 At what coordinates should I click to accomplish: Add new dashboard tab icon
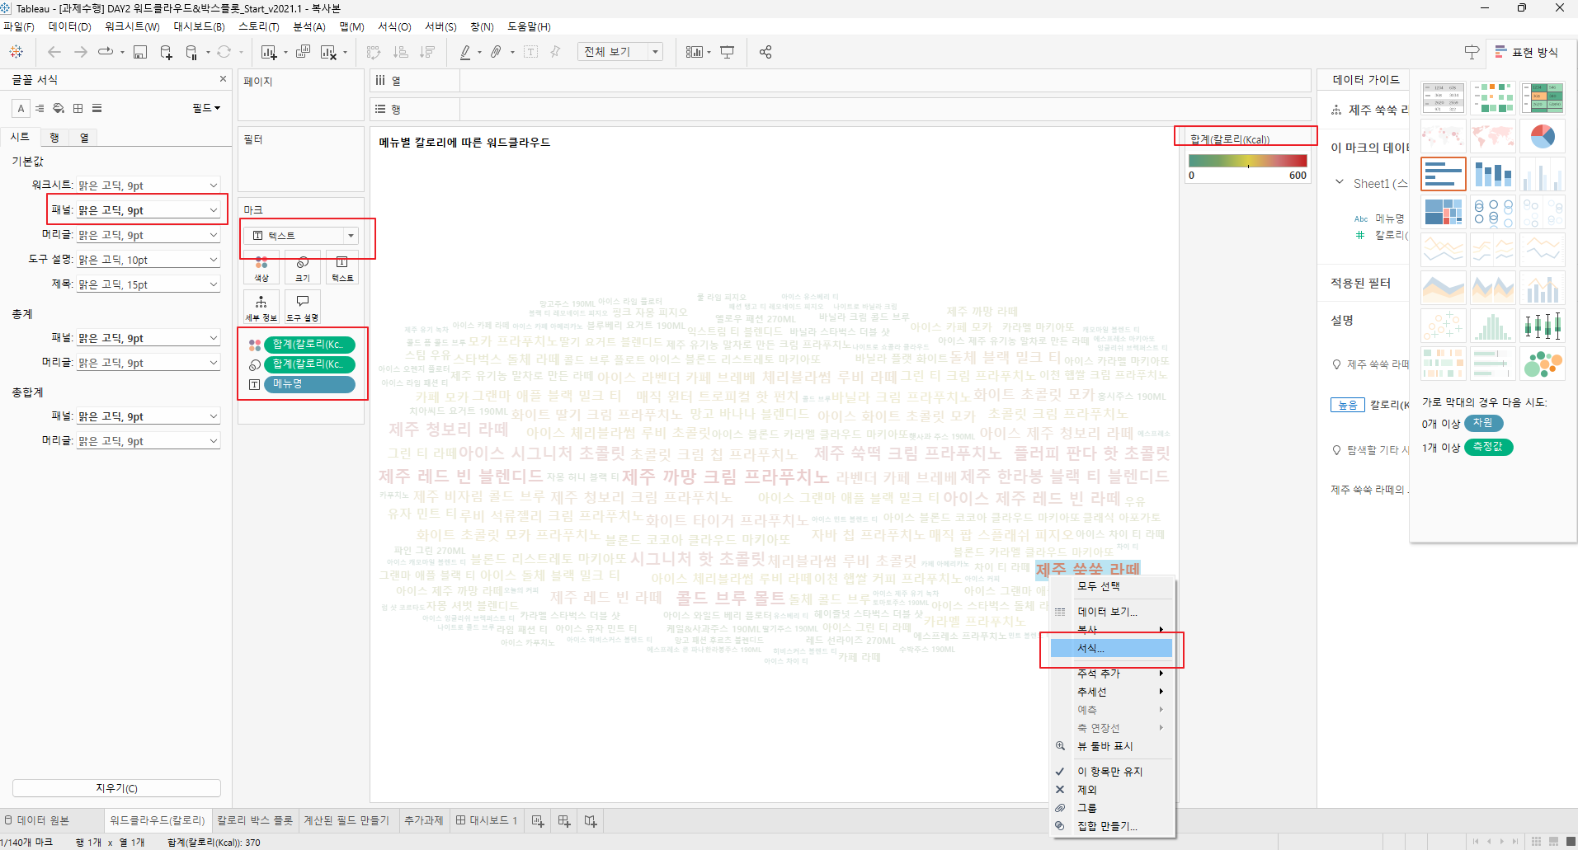(x=564, y=820)
